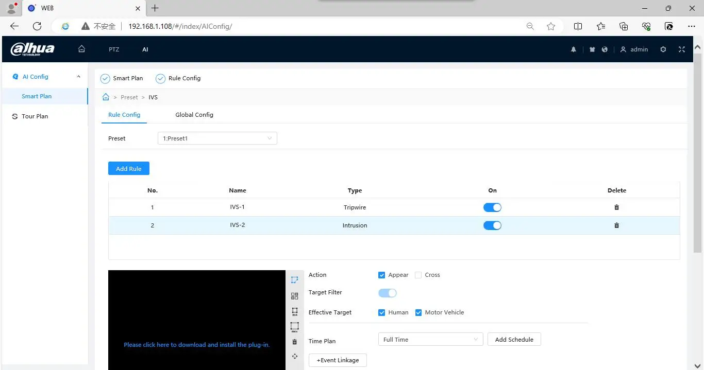
Task: Switch to the Global Config tab
Action: click(194, 115)
